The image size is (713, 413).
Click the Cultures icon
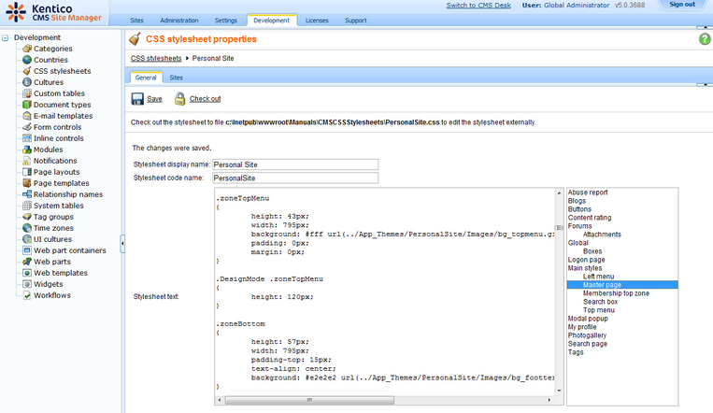point(27,82)
